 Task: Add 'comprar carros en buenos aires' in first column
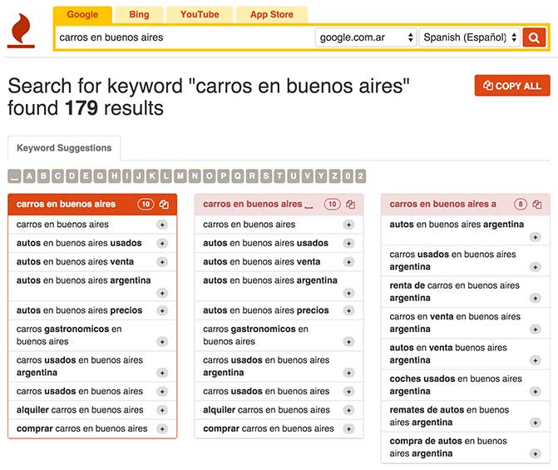point(162,428)
